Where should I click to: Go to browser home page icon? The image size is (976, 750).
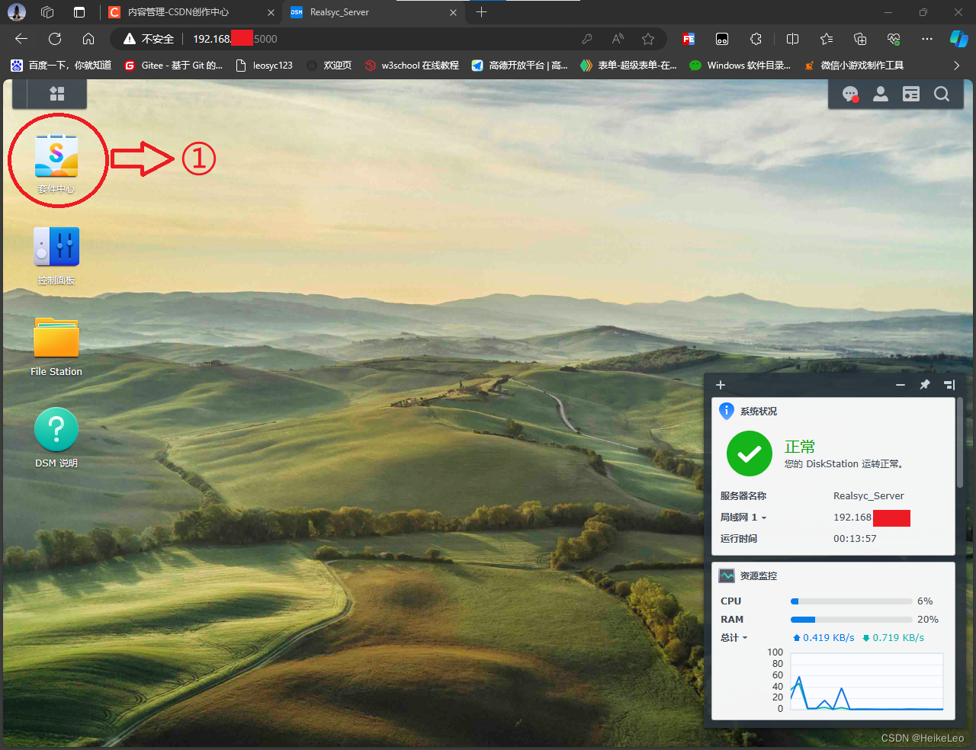[88, 39]
